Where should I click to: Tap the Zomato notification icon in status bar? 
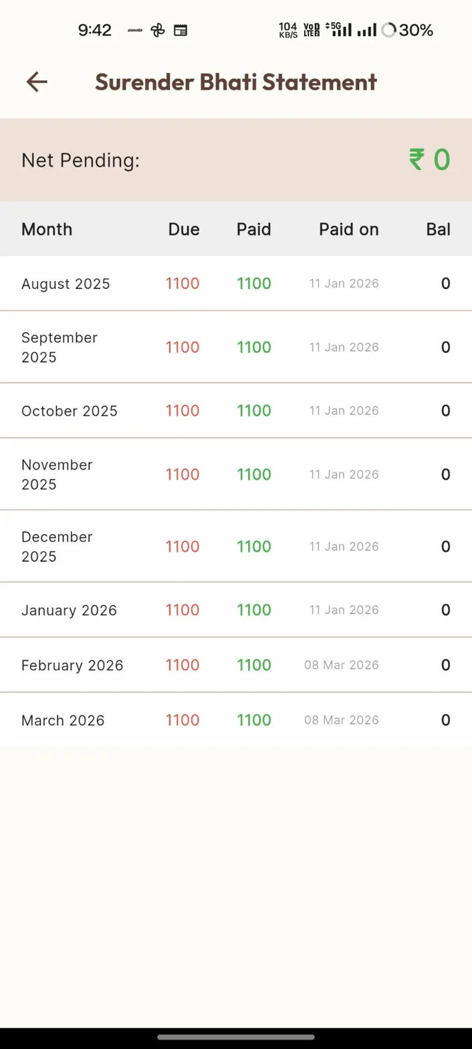(135, 30)
